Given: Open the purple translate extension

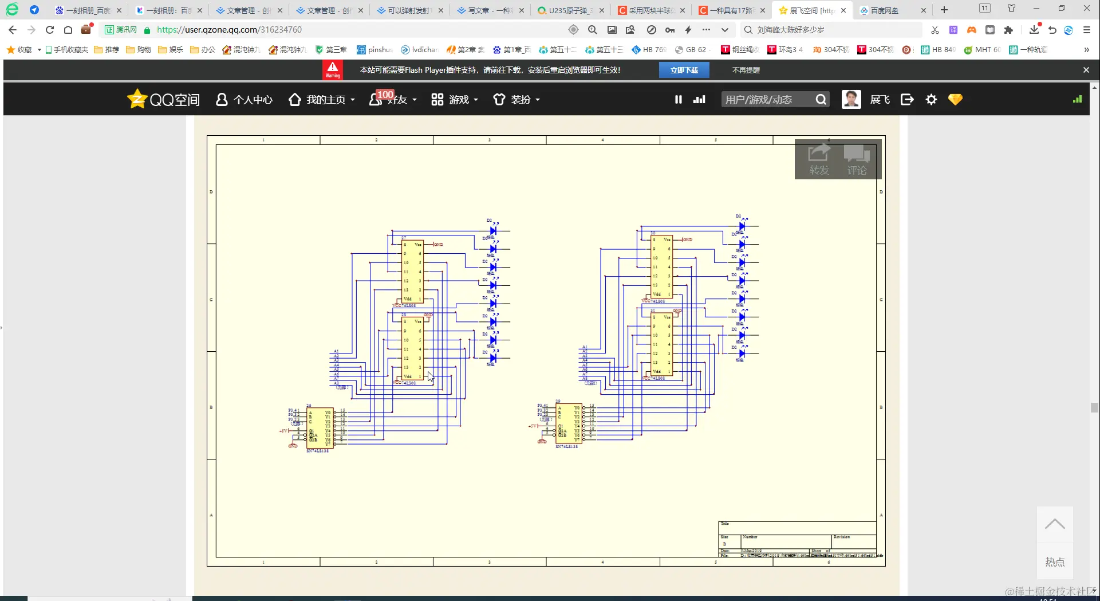Looking at the screenshot, I should tap(953, 30).
